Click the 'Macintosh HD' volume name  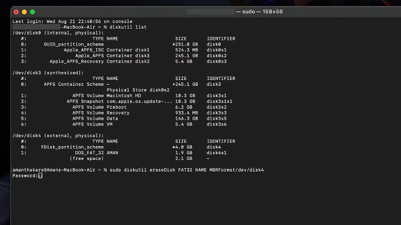point(124,96)
